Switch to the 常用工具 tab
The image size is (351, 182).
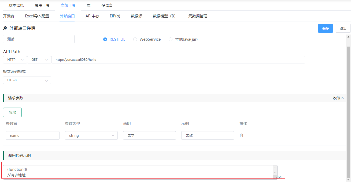(42, 5)
